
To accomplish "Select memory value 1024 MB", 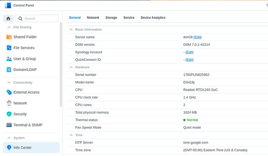I will click(190, 112).
